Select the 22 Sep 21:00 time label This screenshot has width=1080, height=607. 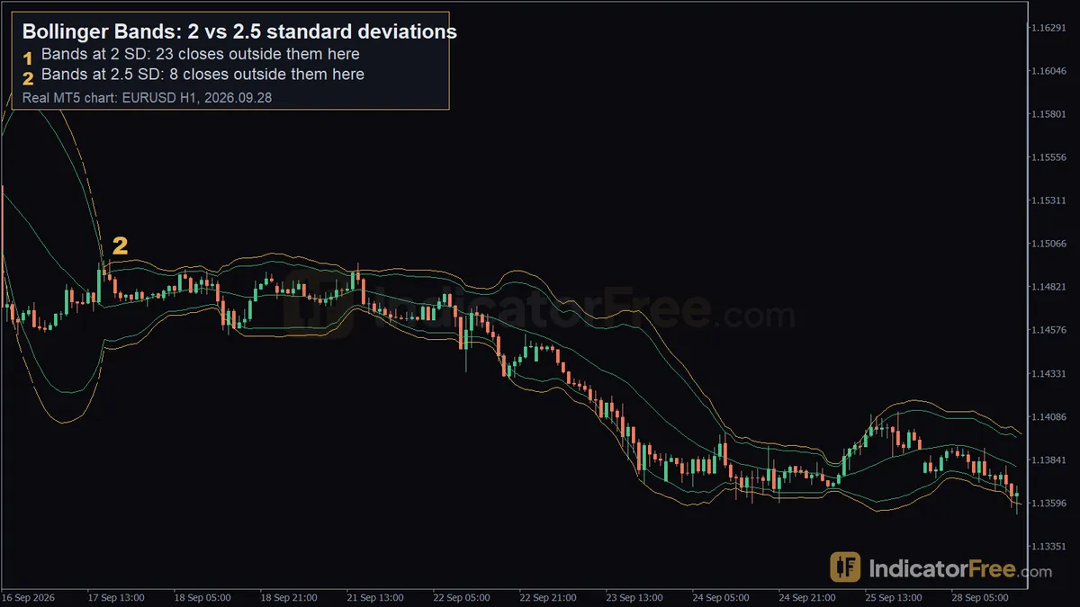click(x=548, y=597)
